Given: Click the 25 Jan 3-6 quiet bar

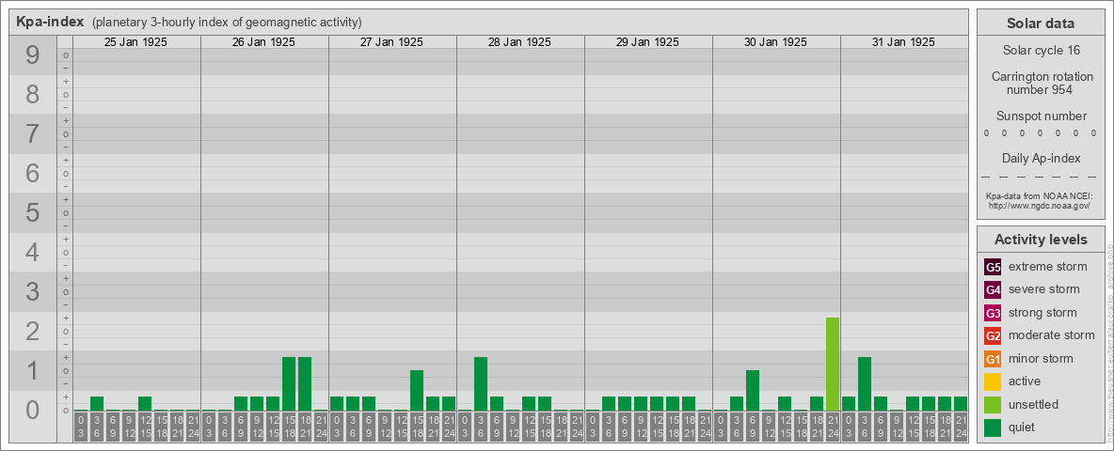Looking at the screenshot, I should pyautogui.click(x=97, y=403).
